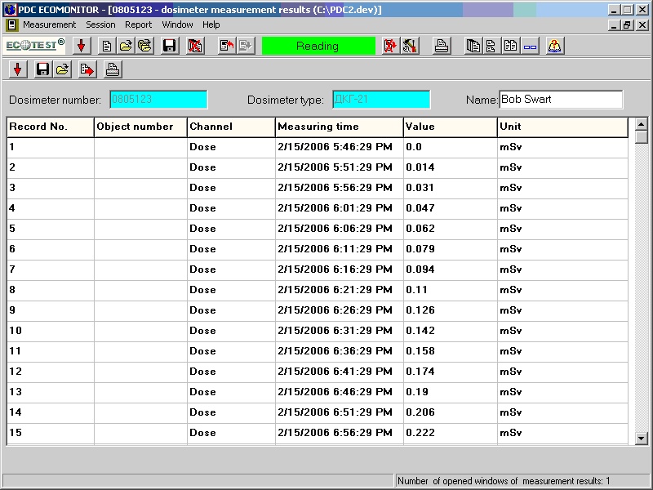Click the value 0.11 cell
Image resolution: width=653 pixels, height=490 pixels.
[451, 290]
